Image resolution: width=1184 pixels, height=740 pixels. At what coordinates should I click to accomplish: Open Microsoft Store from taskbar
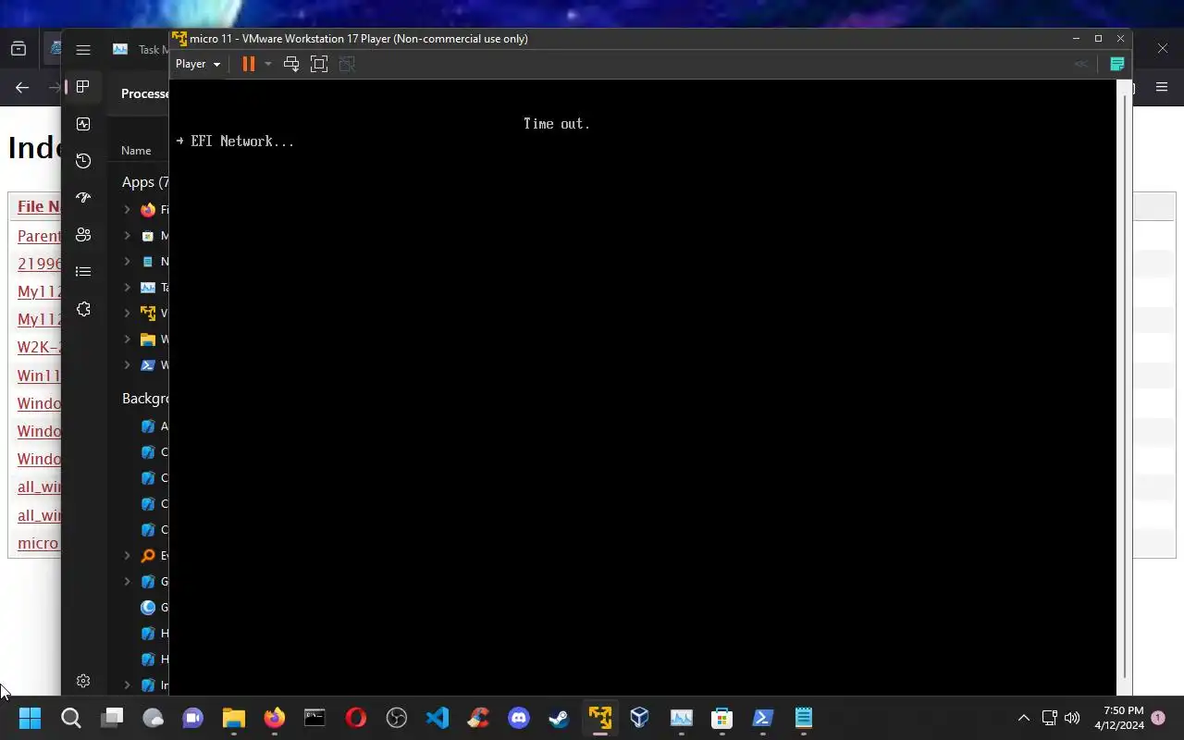point(721,718)
